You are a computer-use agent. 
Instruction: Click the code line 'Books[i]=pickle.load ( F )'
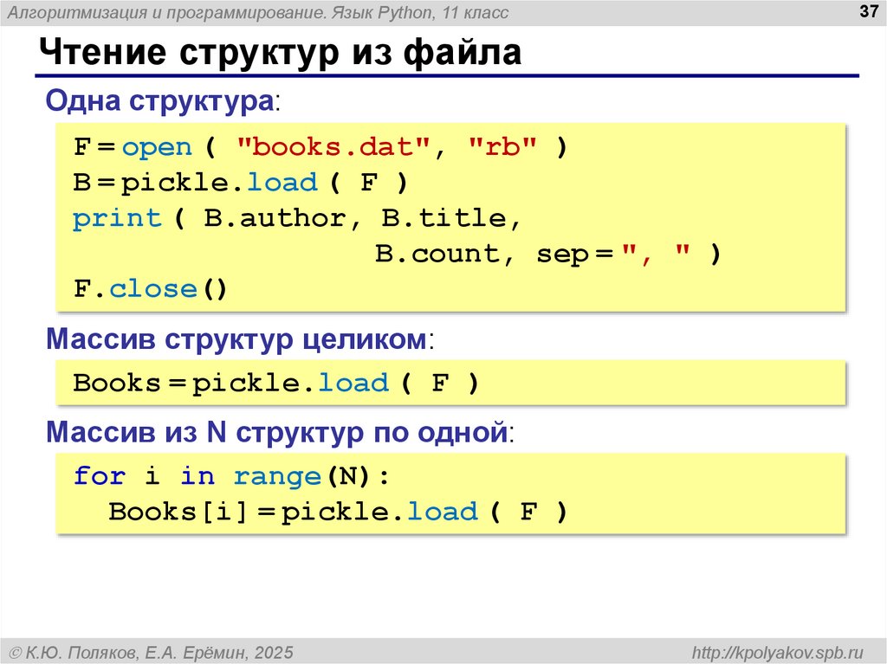[338, 512]
